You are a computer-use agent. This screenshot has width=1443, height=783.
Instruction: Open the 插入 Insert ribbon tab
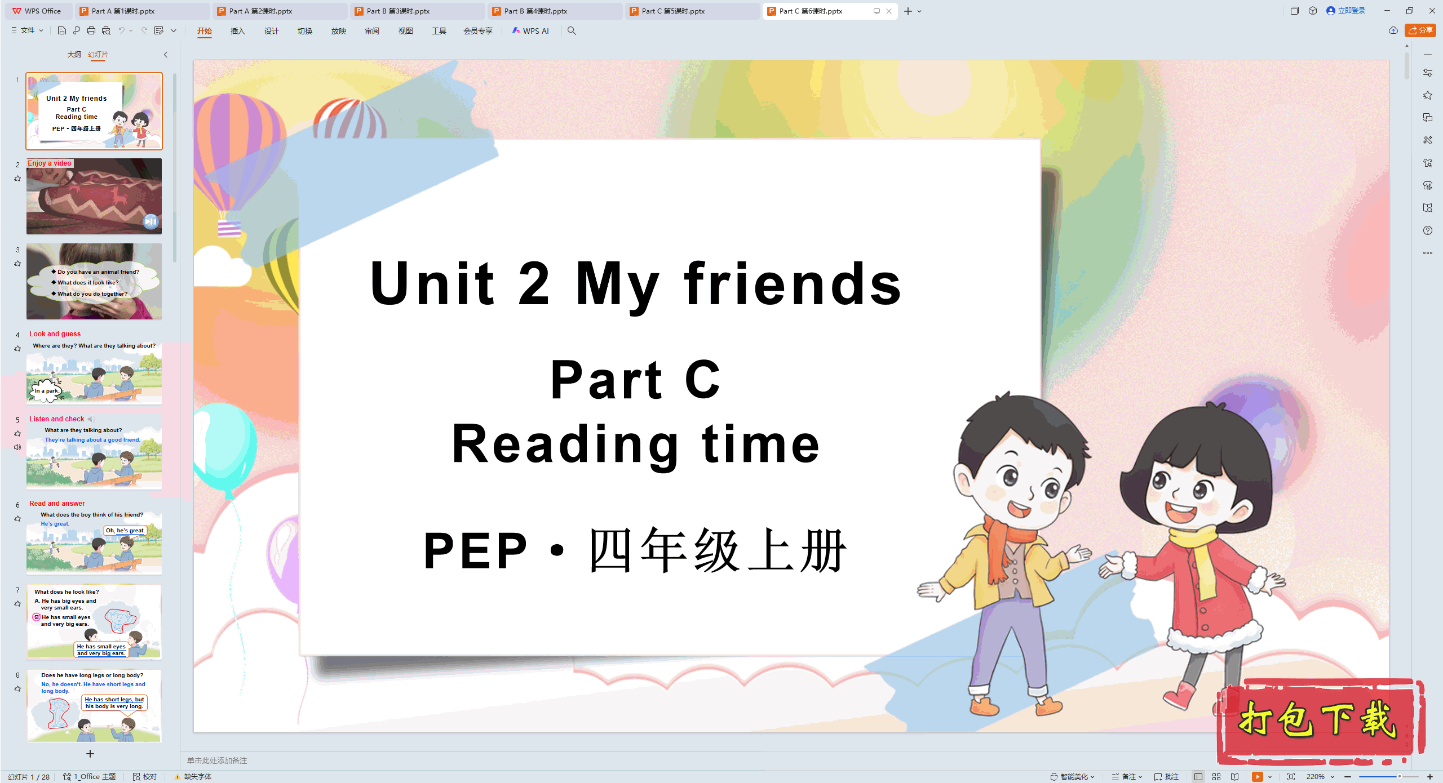pos(238,31)
